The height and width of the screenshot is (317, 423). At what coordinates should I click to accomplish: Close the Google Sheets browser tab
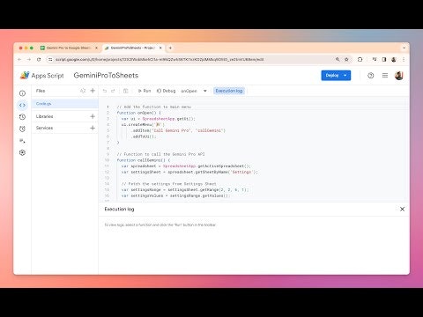96,48
